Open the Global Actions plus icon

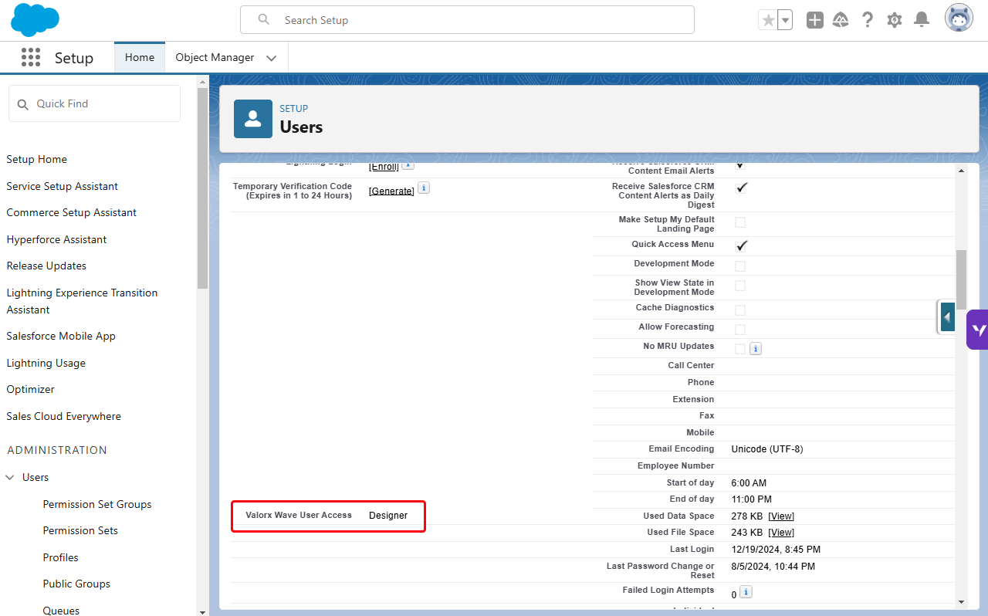[815, 20]
